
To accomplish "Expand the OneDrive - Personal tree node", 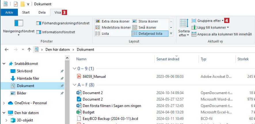I will [4, 103].
